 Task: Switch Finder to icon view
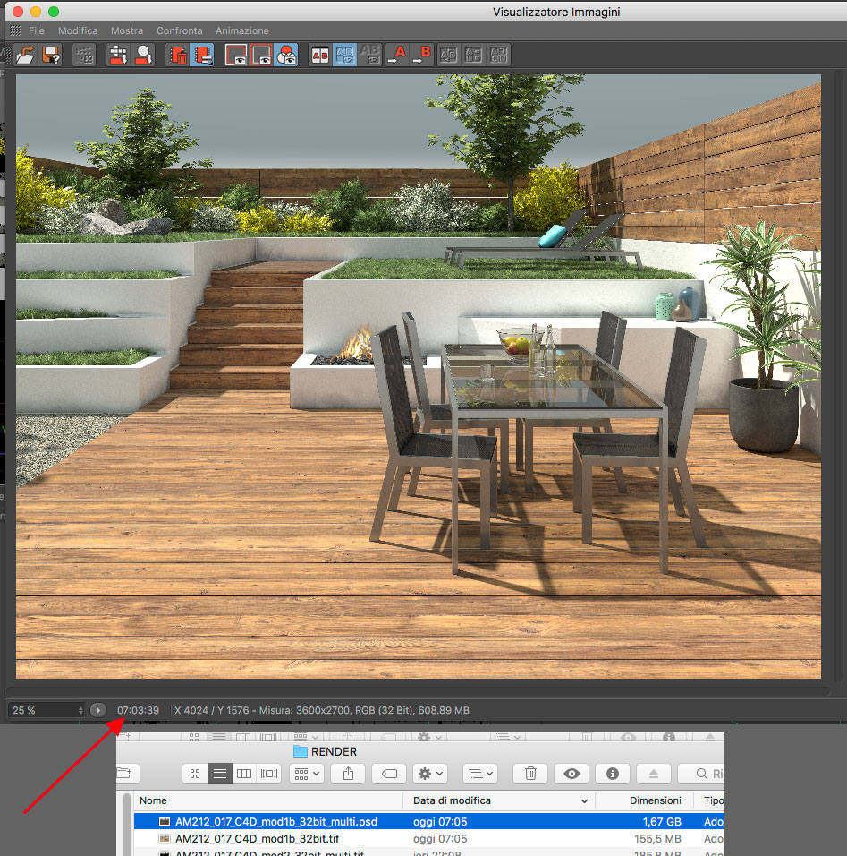coord(195,774)
